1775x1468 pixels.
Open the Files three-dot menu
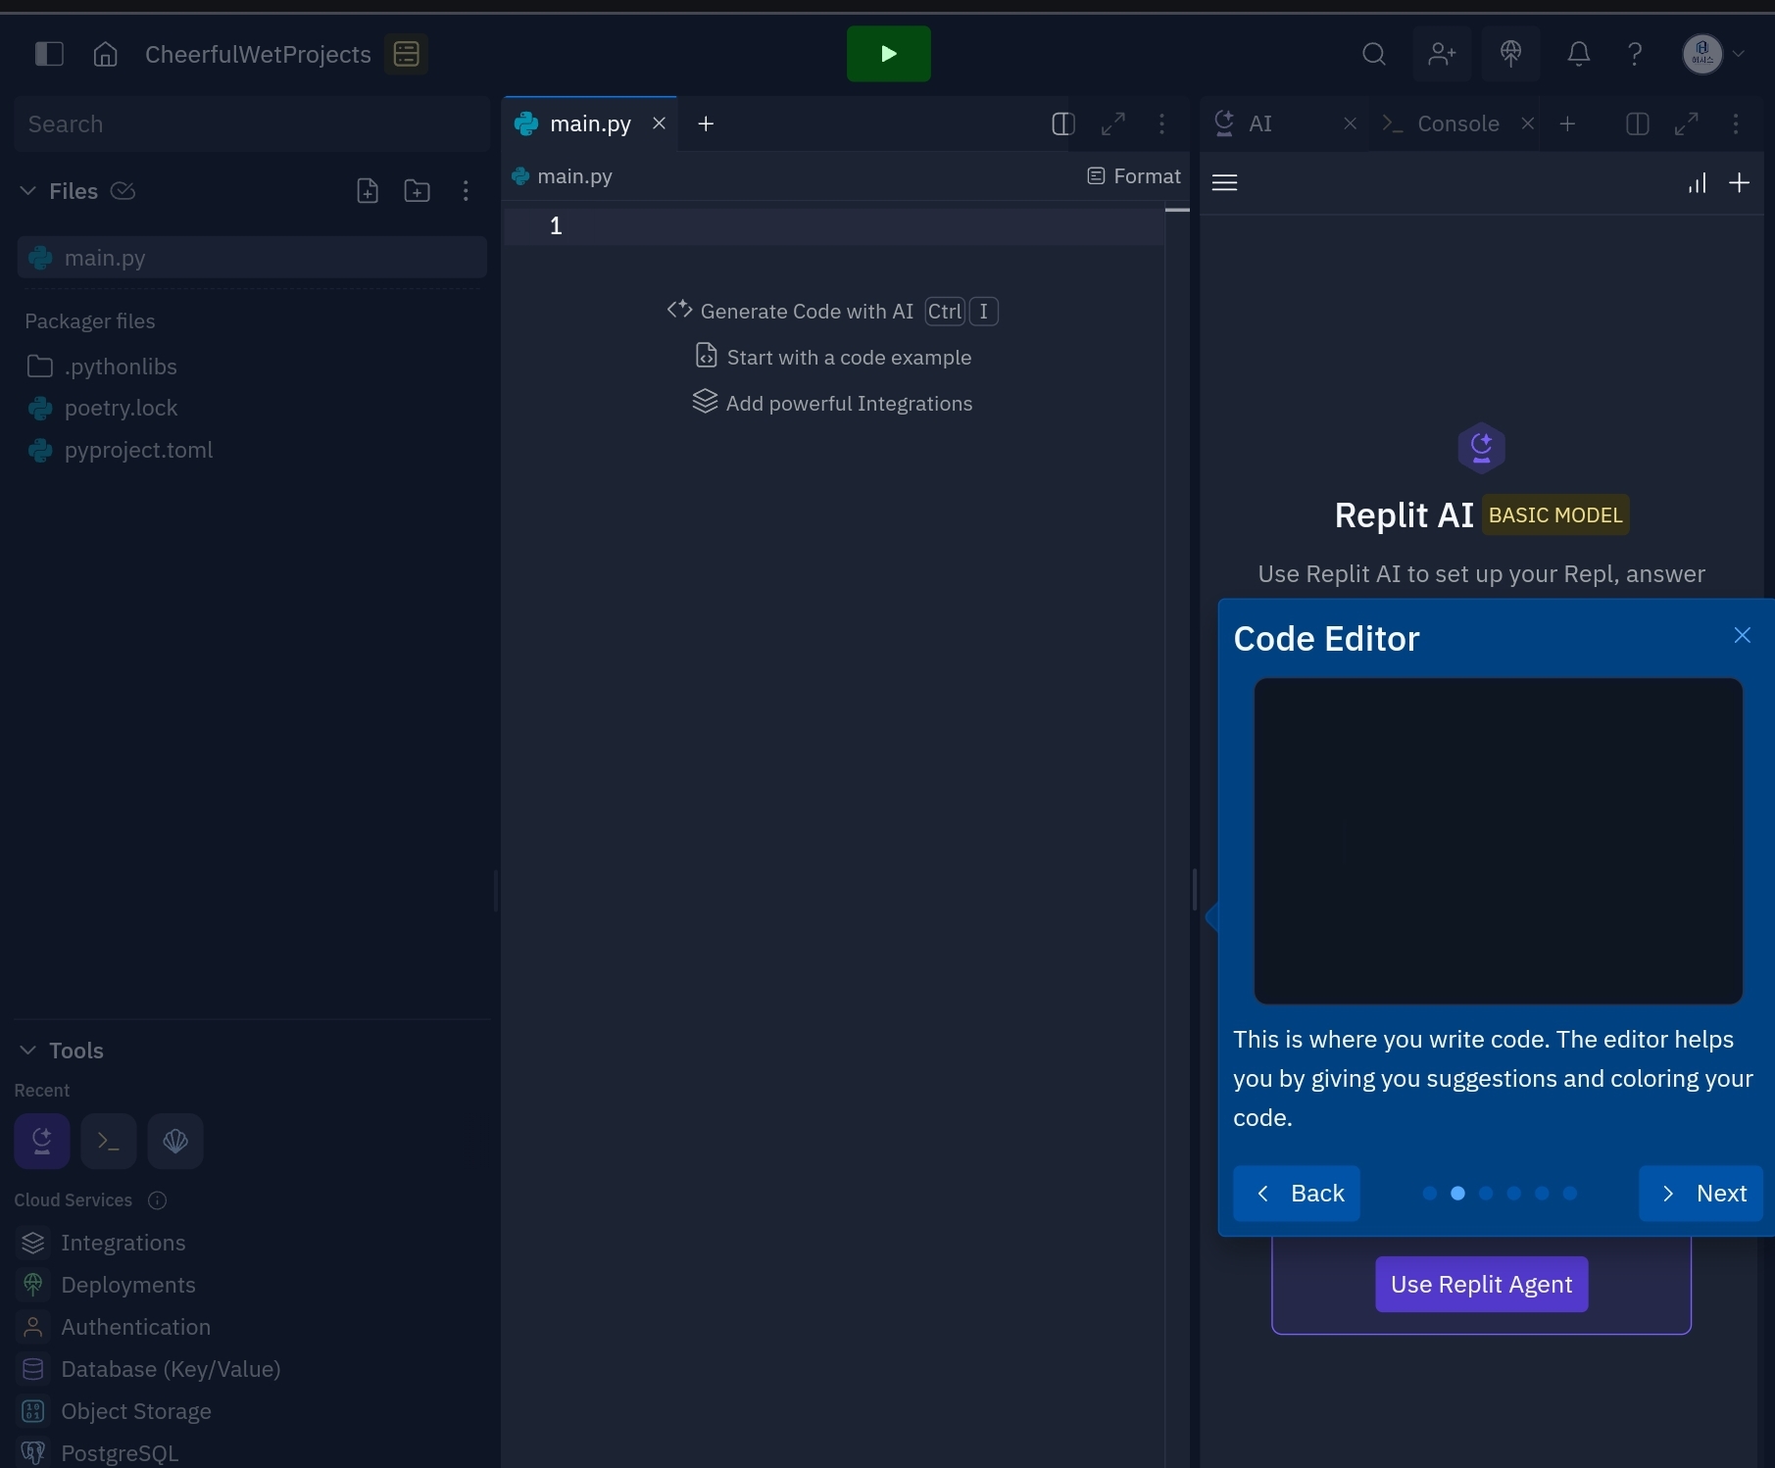466,191
